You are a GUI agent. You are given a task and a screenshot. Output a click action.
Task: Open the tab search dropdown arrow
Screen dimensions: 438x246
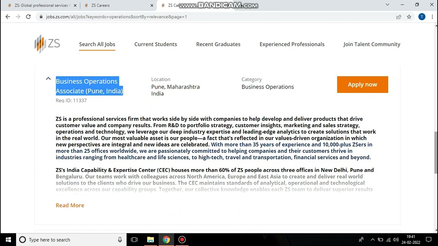(x=387, y=5)
